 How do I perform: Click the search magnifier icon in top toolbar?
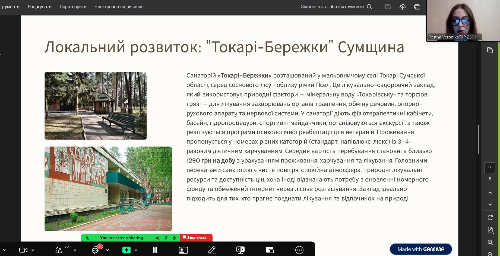[369, 7]
